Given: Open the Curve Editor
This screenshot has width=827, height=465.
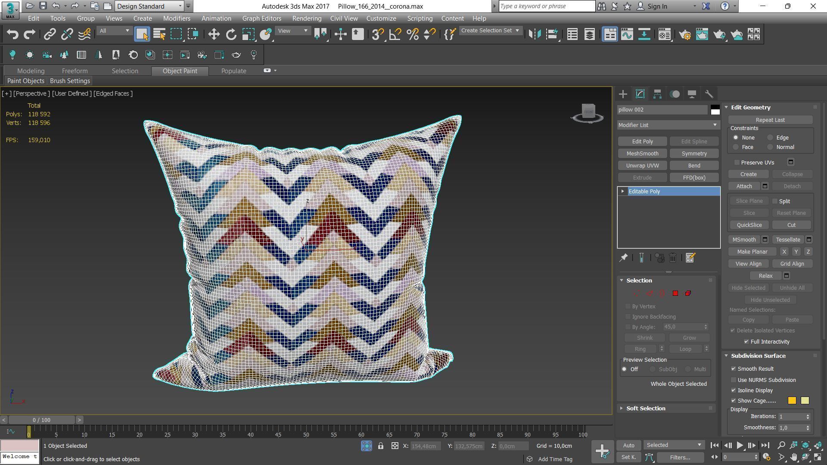Looking at the screenshot, I should (x=627, y=34).
